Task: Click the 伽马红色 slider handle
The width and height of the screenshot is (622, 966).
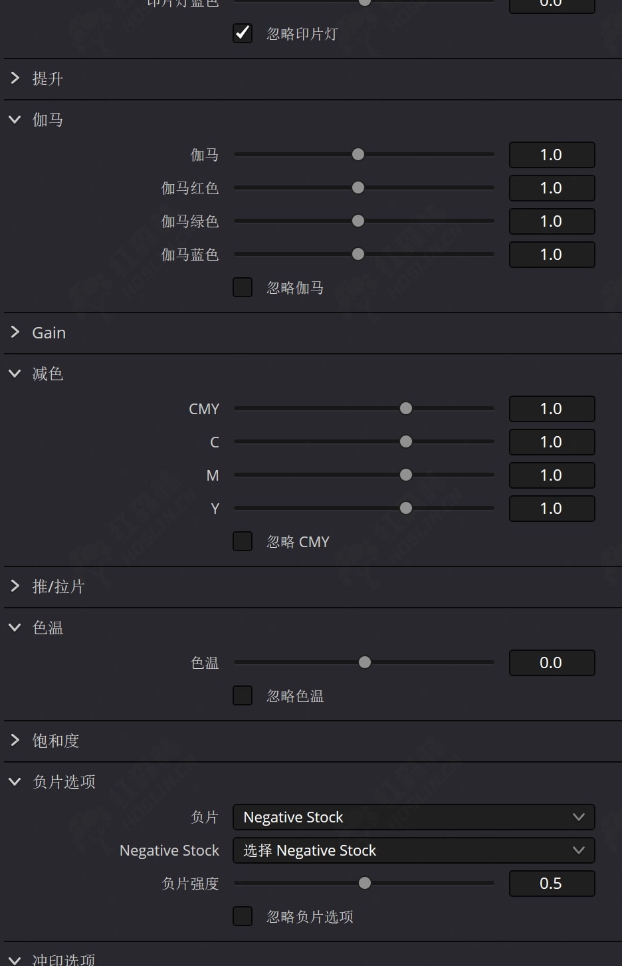Action: (x=358, y=187)
